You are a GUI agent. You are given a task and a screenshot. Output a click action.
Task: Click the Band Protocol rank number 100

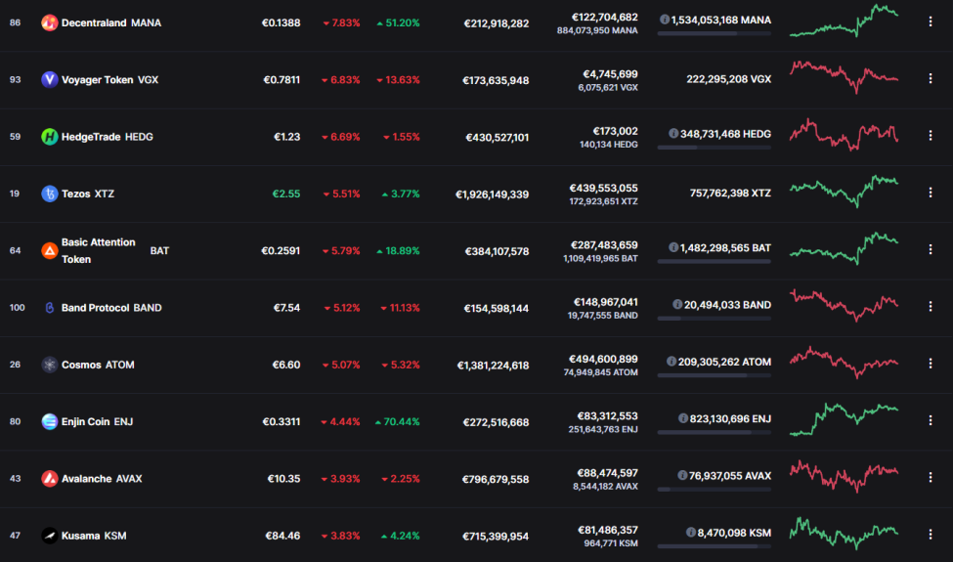[17, 308]
